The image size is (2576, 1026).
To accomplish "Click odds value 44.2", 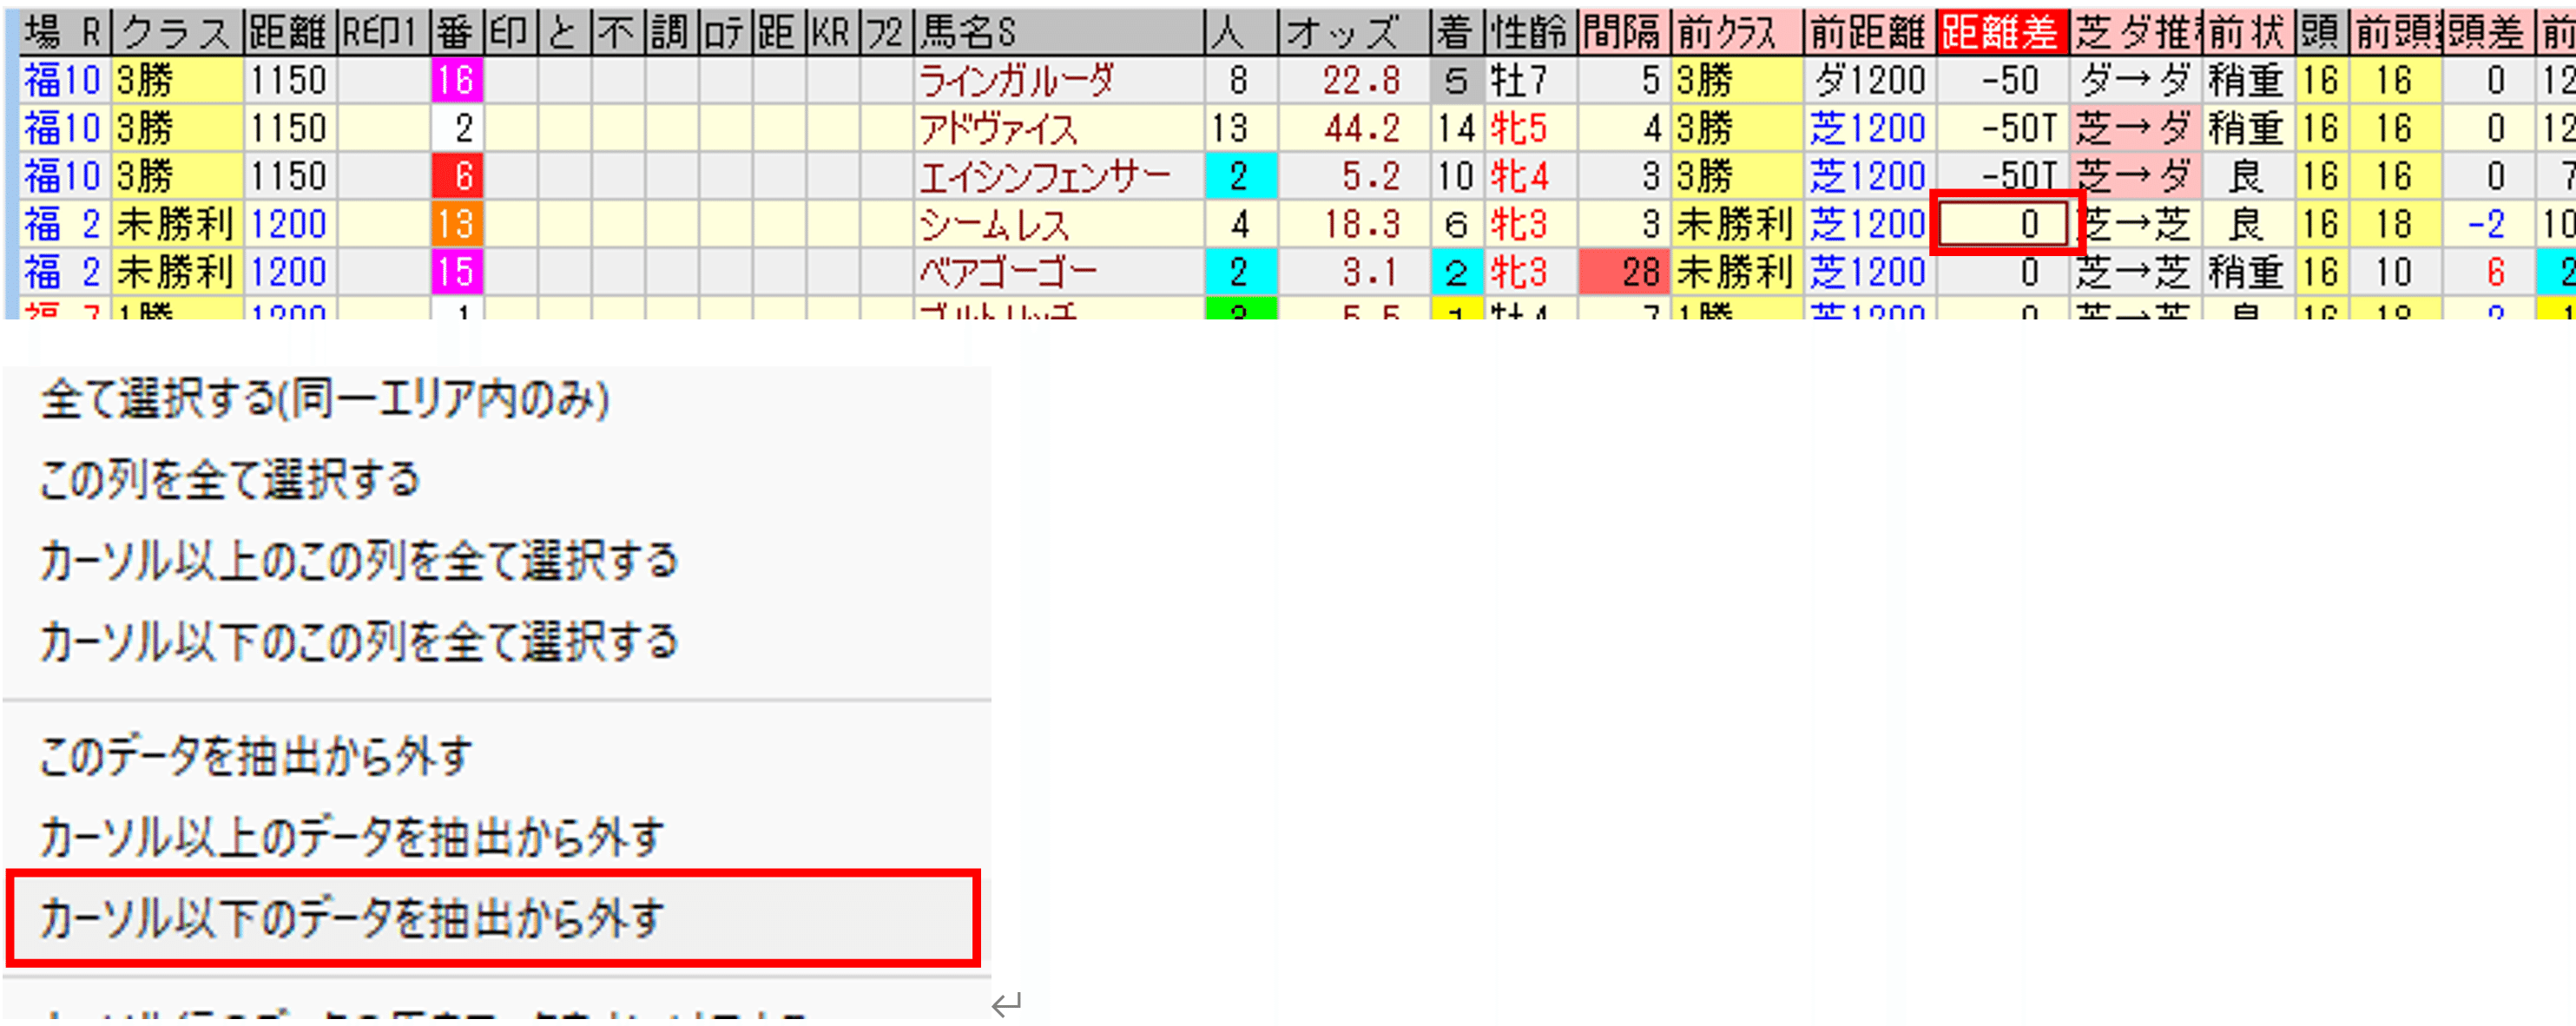I will tap(1361, 128).
